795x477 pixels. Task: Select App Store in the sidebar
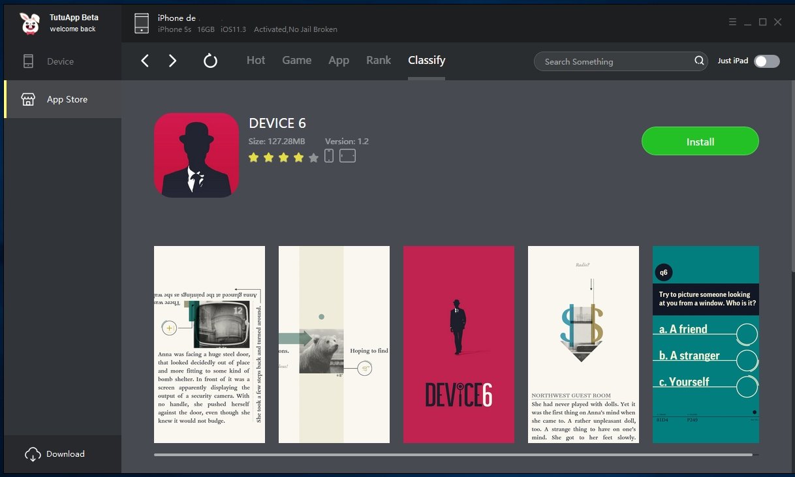point(63,99)
